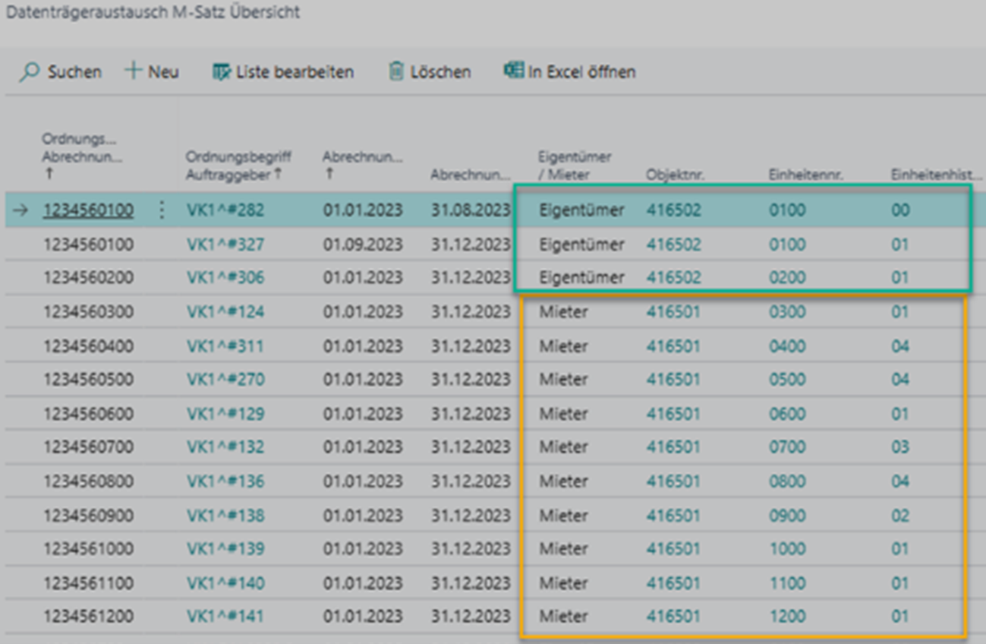
Task: Open the Objektnr. column header menu
Action: [676, 175]
